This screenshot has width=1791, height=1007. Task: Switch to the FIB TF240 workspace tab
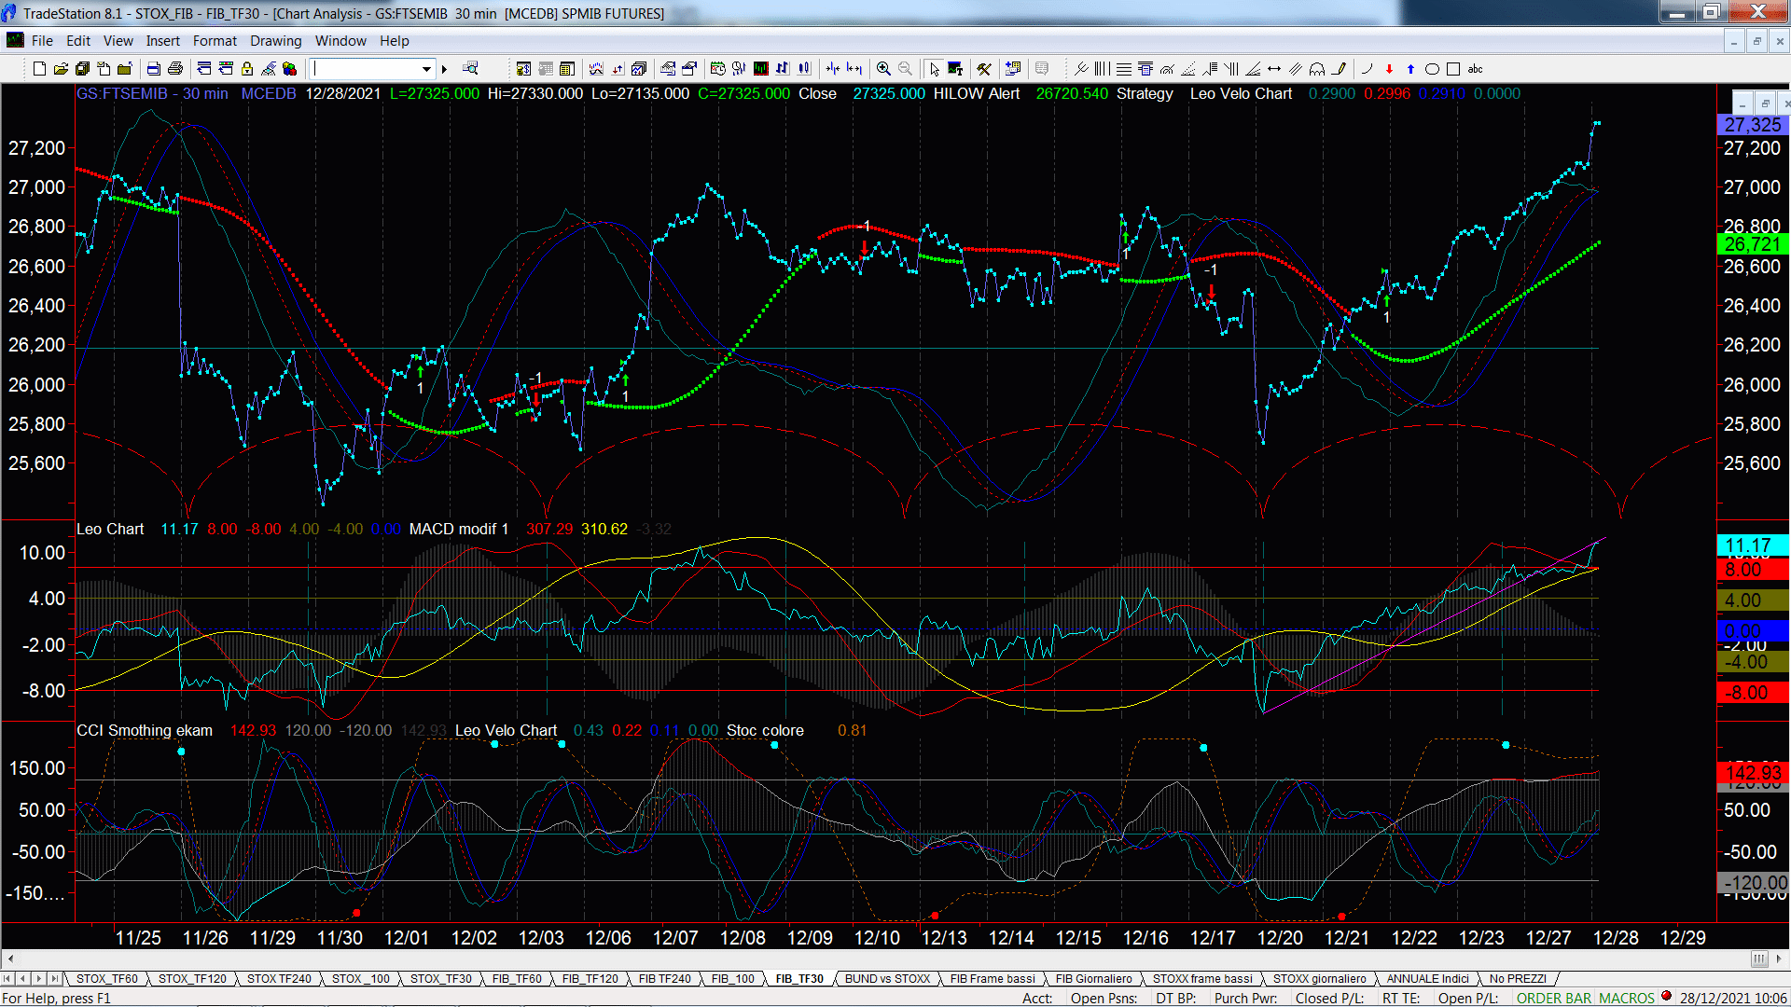click(664, 979)
